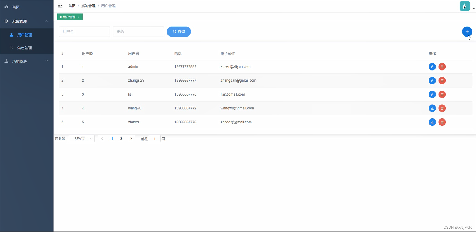Image resolution: width=476 pixels, height=232 pixels.
Task: Focus the 用户名 search input
Action: click(x=84, y=32)
